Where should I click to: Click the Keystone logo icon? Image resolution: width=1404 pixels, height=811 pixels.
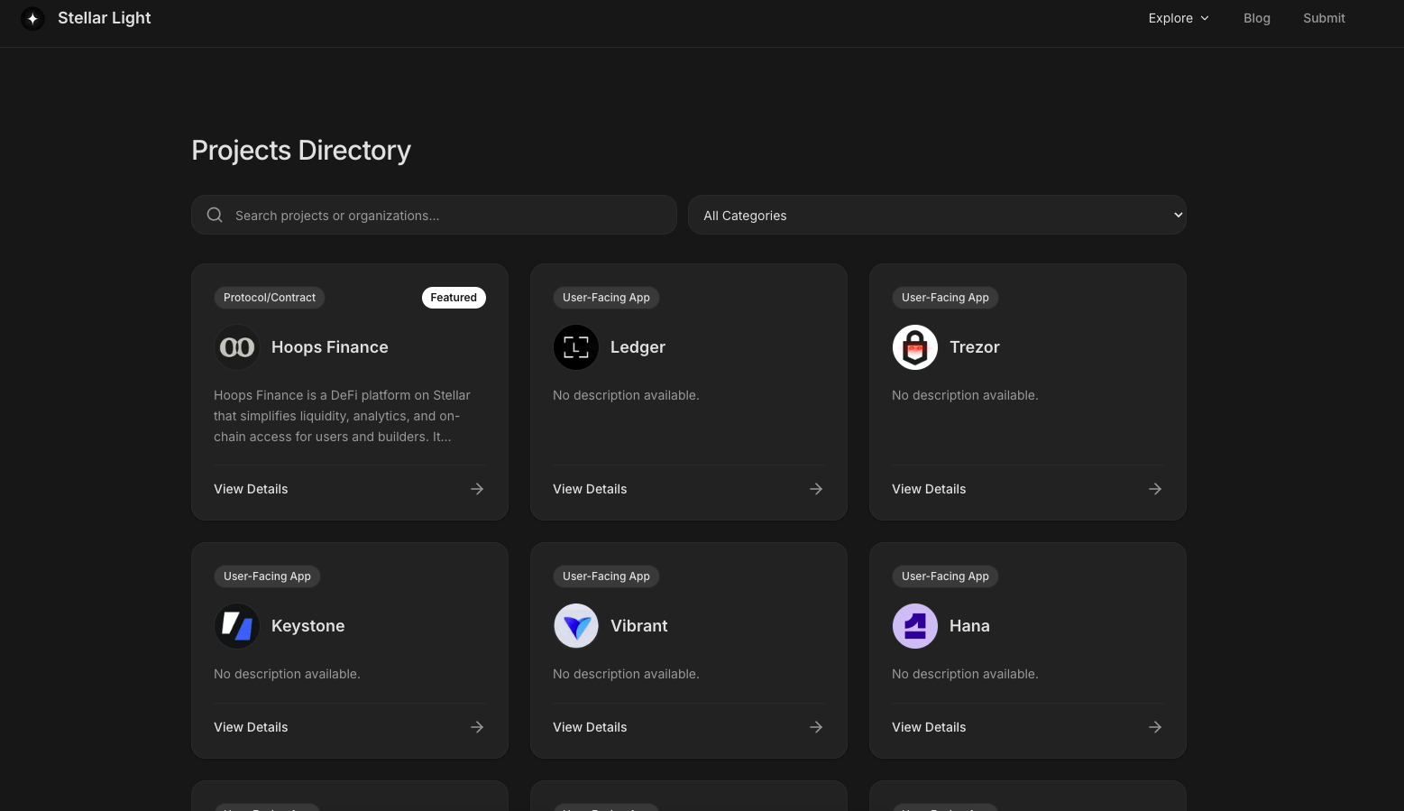click(x=237, y=626)
